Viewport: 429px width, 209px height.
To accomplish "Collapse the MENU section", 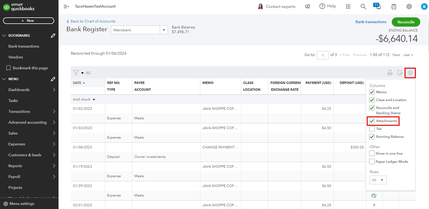I will (4, 79).
